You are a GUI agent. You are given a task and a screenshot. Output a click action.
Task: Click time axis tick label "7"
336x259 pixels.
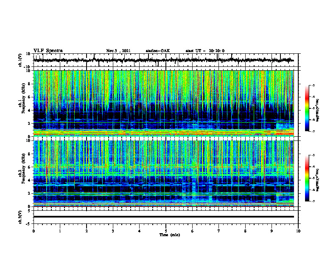click(219, 231)
